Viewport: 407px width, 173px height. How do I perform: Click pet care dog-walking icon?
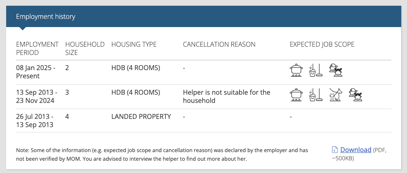click(336, 95)
